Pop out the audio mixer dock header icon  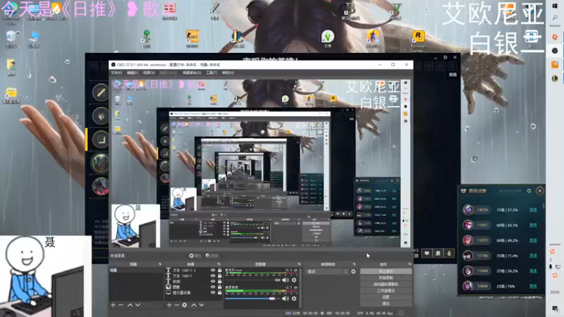(x=299, y=264)
